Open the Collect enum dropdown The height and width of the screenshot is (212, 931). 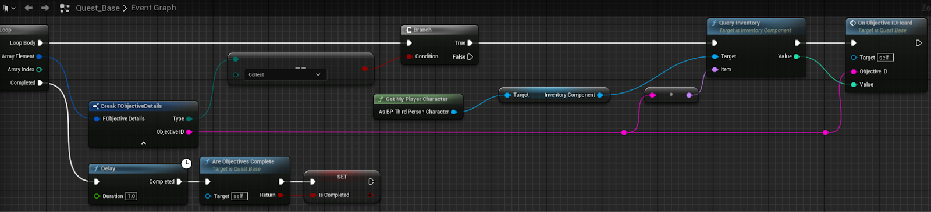[285, 74]
